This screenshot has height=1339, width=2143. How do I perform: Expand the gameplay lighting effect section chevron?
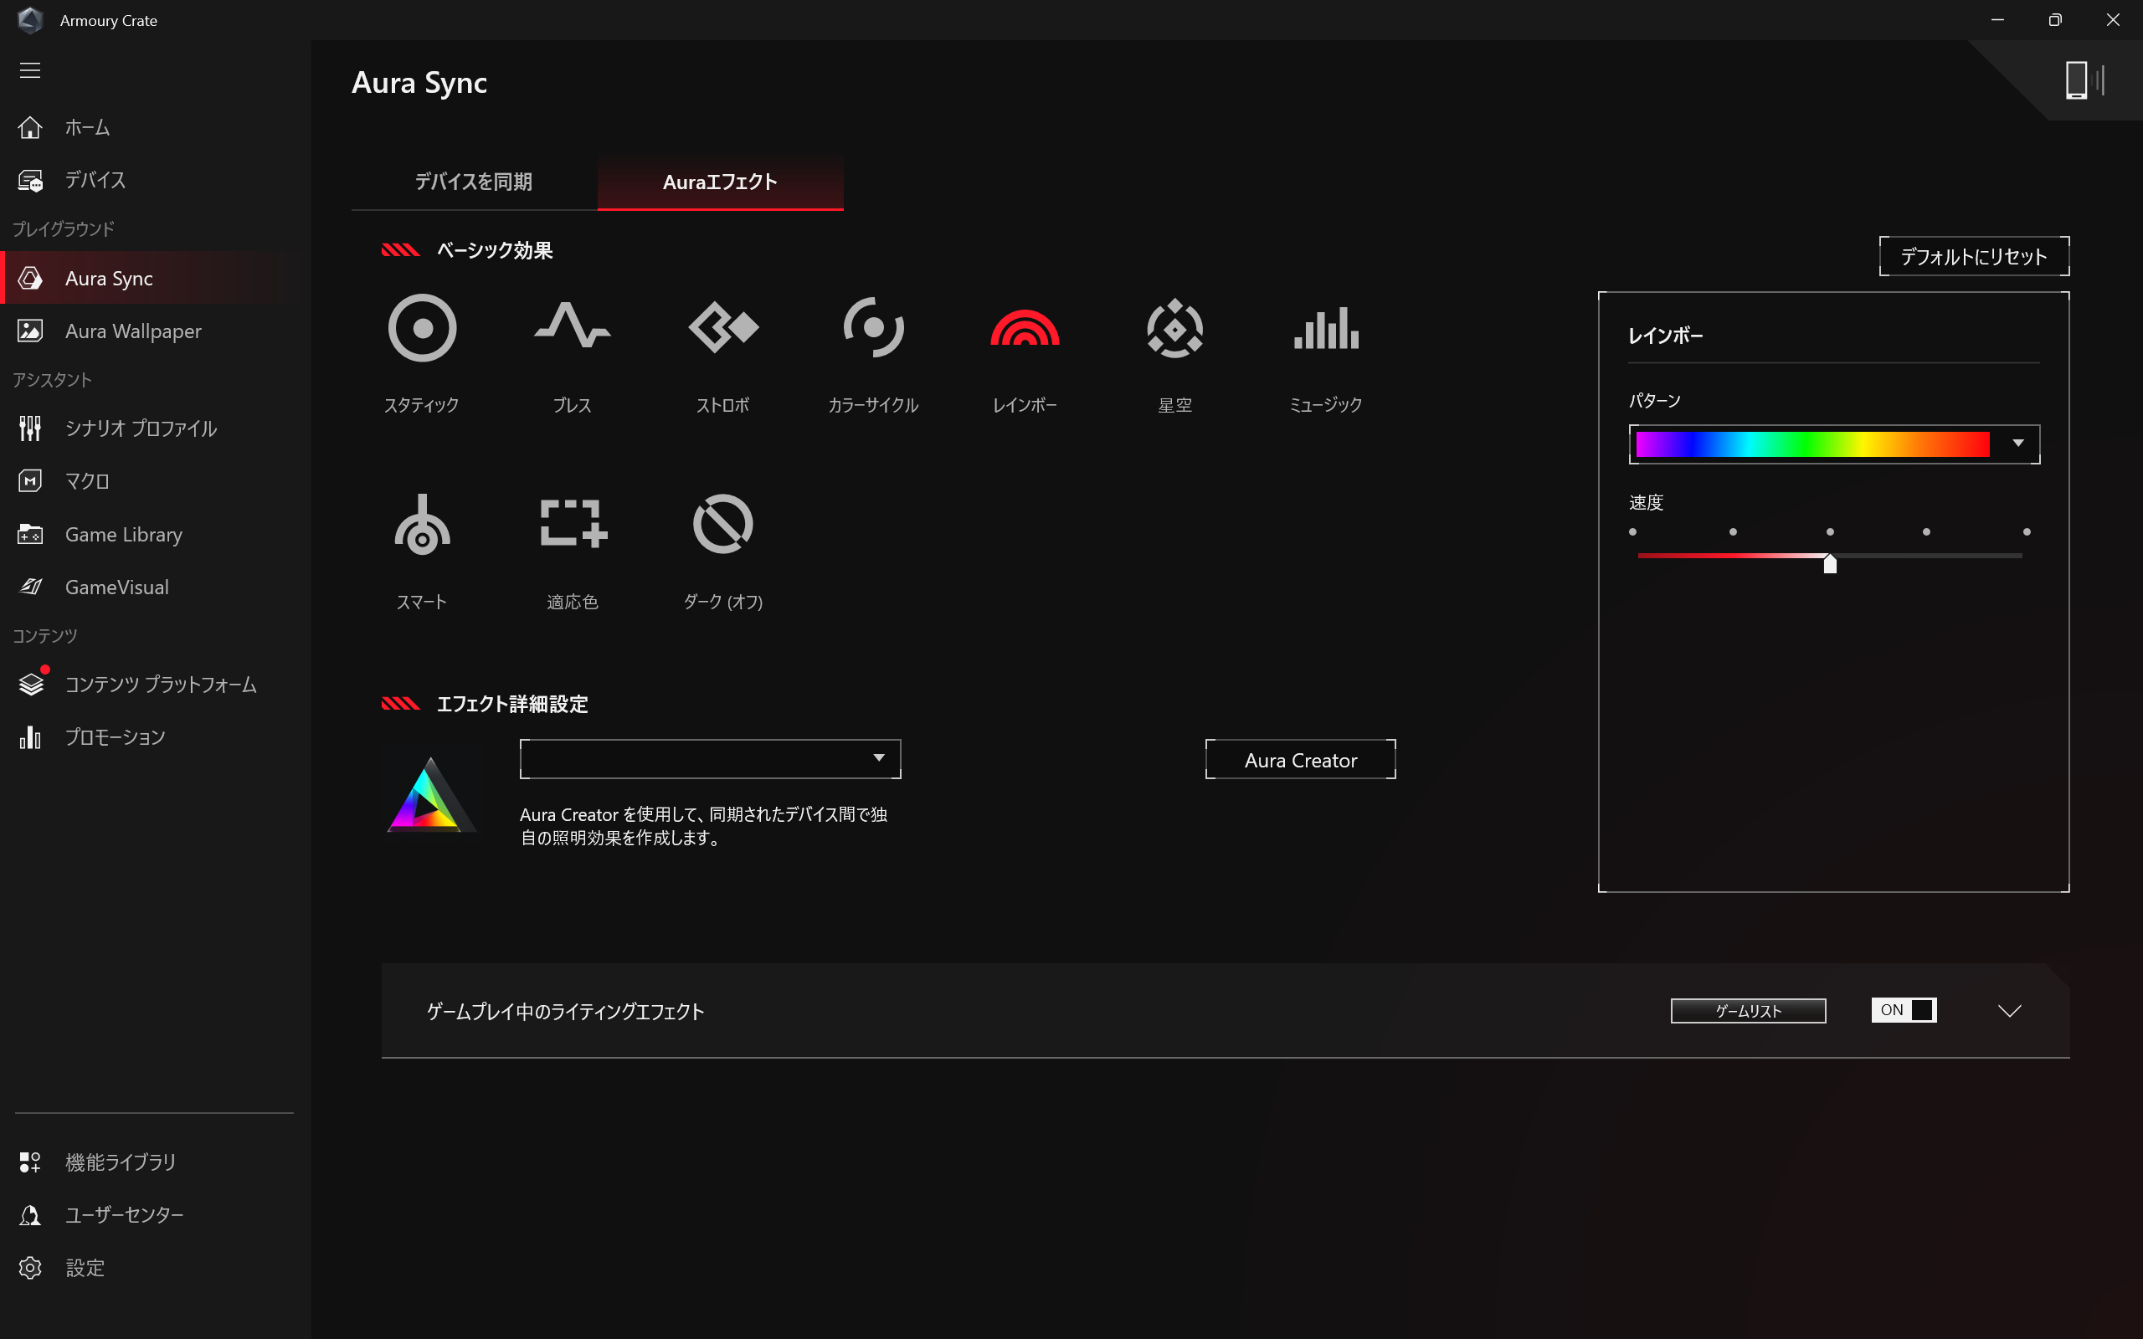point(2009,1010)
